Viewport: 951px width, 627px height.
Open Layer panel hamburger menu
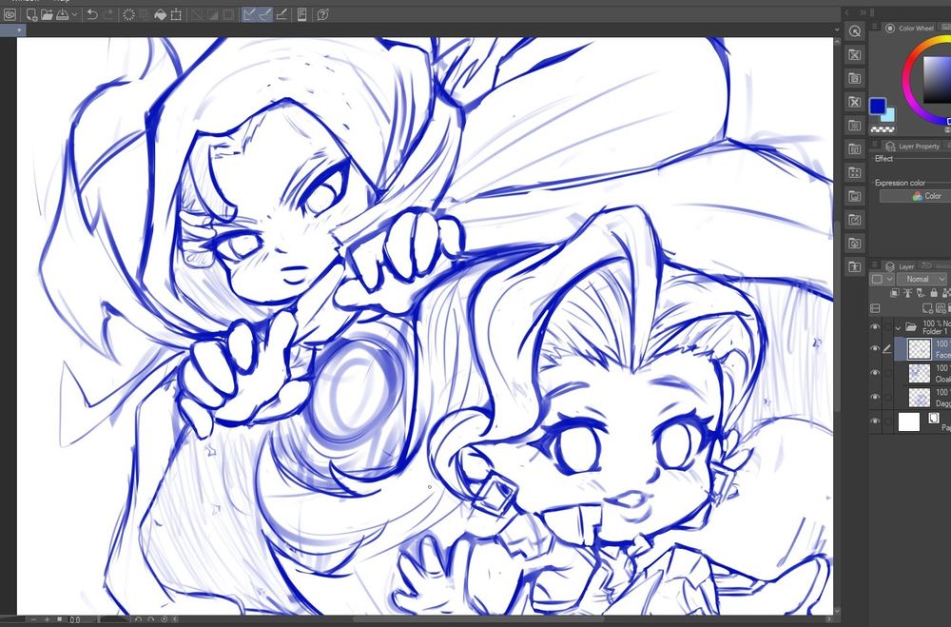875,265
